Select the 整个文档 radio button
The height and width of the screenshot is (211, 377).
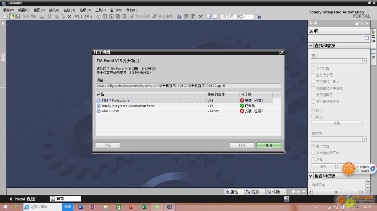point(313,146)
